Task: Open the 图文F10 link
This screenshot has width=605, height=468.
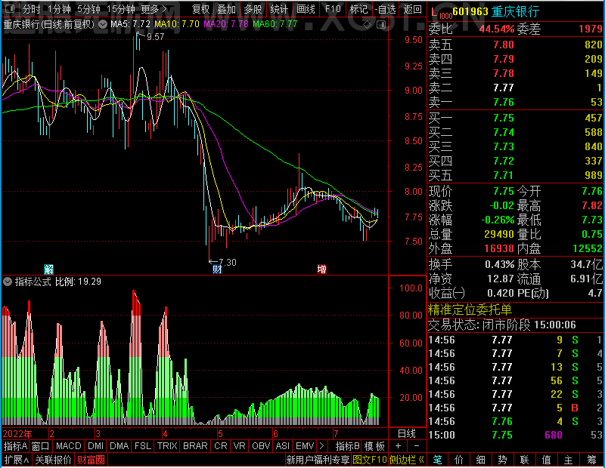Action: pyautogui.click(x=370, y=460)
